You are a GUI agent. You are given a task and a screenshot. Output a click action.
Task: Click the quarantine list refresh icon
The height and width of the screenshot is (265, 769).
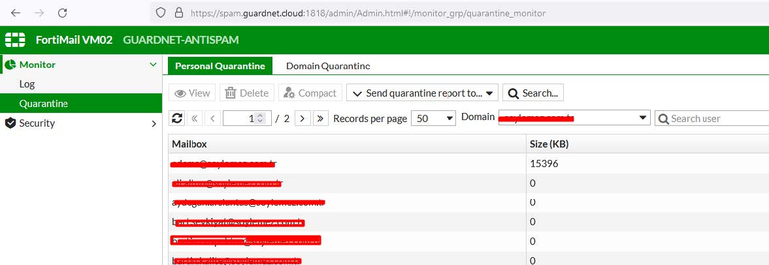click(176, 118)
